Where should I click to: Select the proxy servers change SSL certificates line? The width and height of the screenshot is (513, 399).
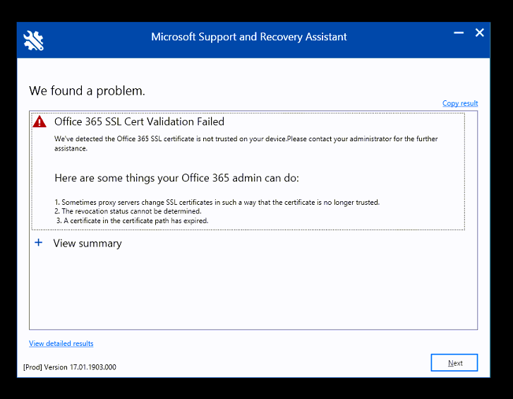217,202
